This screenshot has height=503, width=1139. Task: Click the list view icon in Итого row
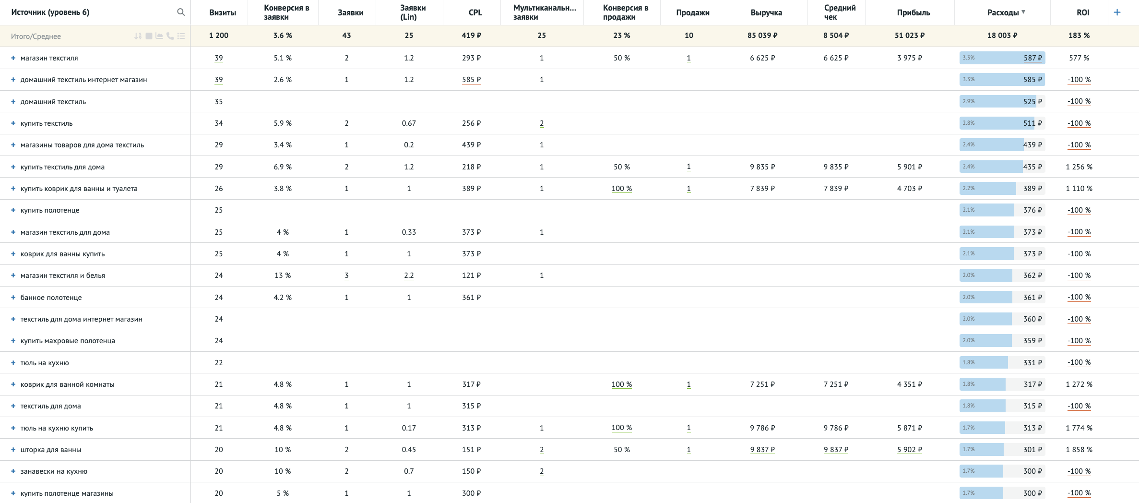(x=181, y=36)
